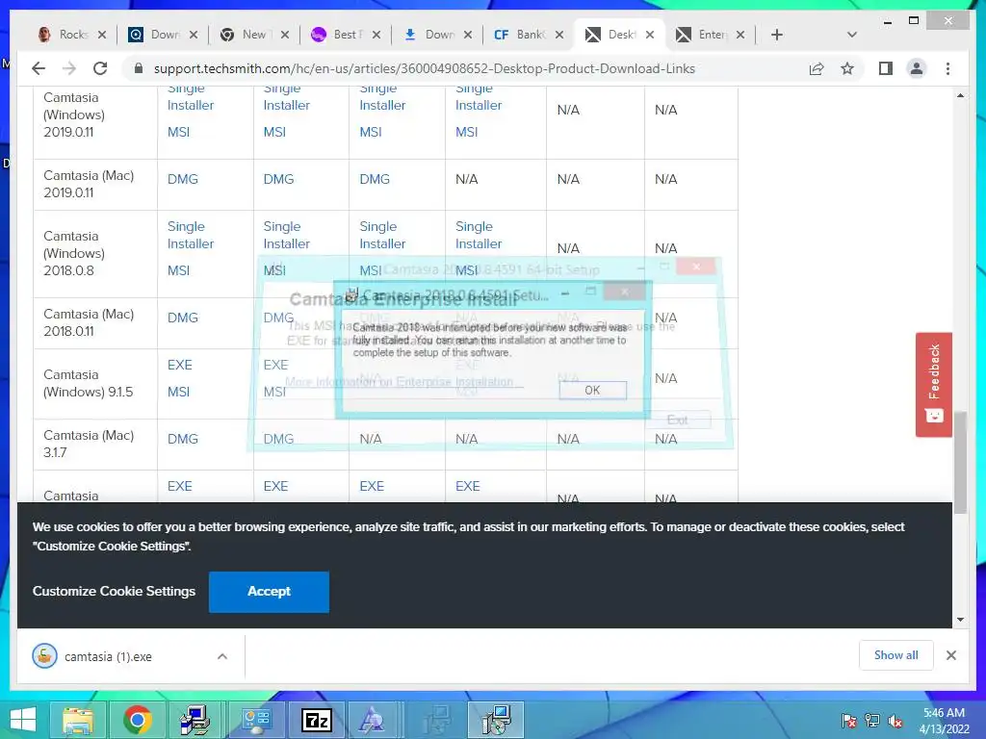The width and height of the screenshot is (986, 739).
Task: Close the Rocks tab
Action: [x=102, y=35]
